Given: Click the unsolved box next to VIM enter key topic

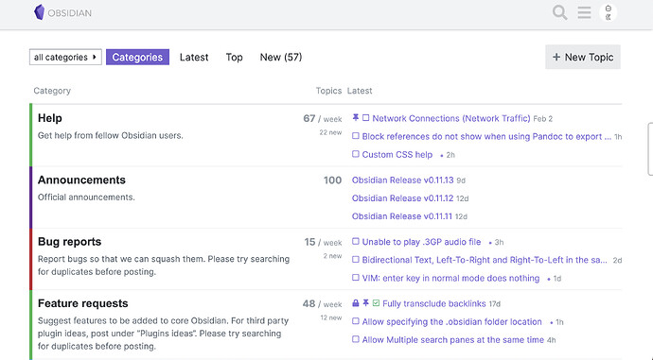Looking at the screenshot, I should [355, 278].
